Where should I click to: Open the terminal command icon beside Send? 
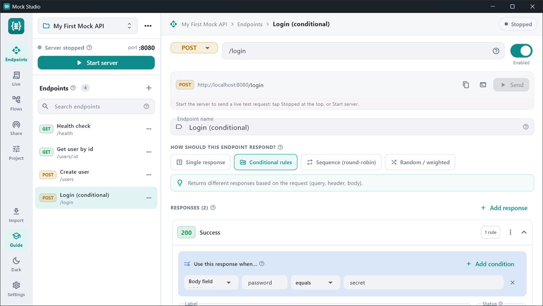(x=483, y=85)
